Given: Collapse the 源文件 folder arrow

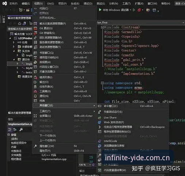Looking at the screenshot, I should pyautogui.click(x=14, y=60).
